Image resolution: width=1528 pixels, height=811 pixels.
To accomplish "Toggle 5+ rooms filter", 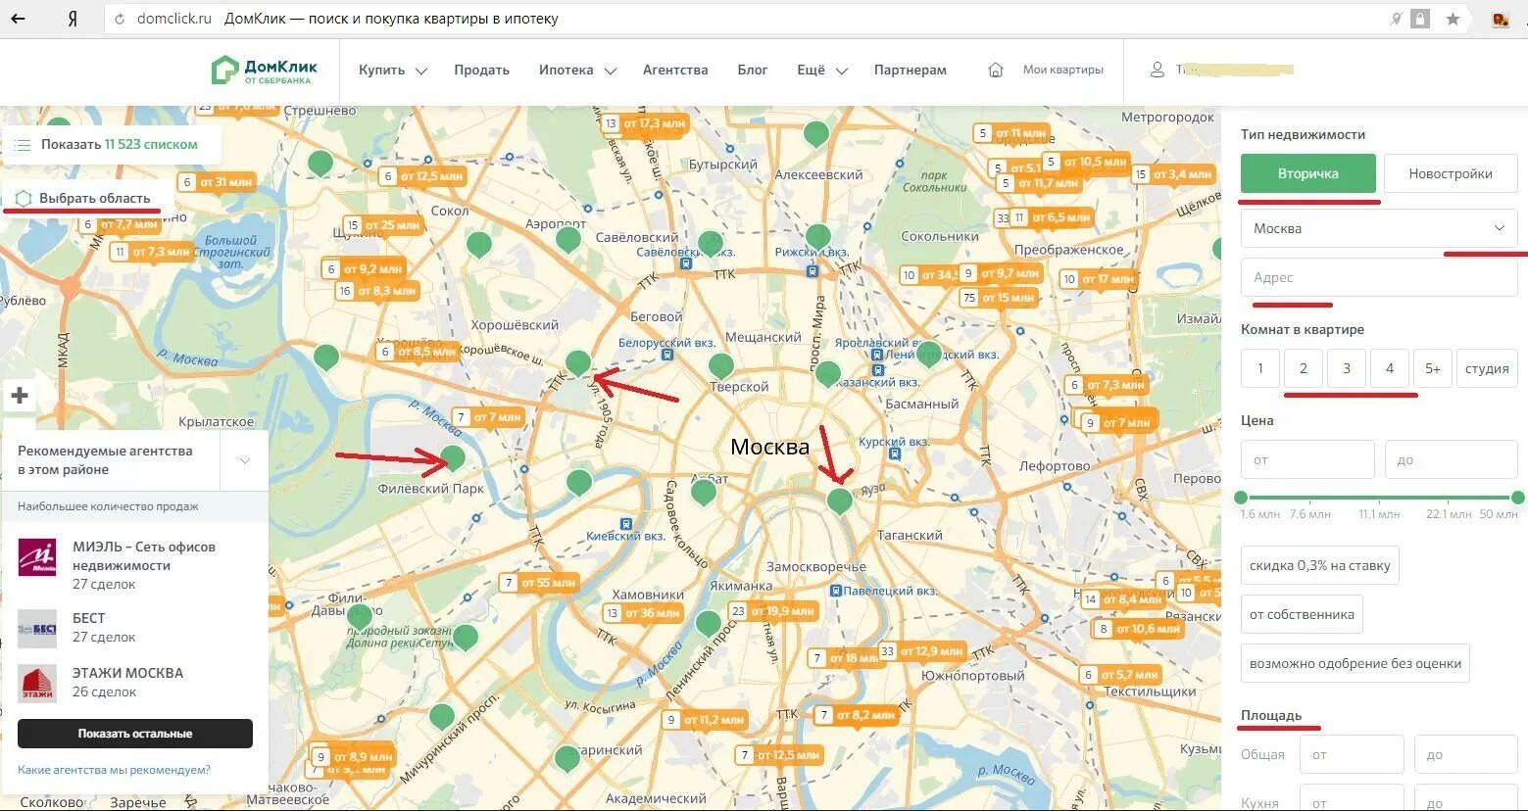I will coord(1433,368).
